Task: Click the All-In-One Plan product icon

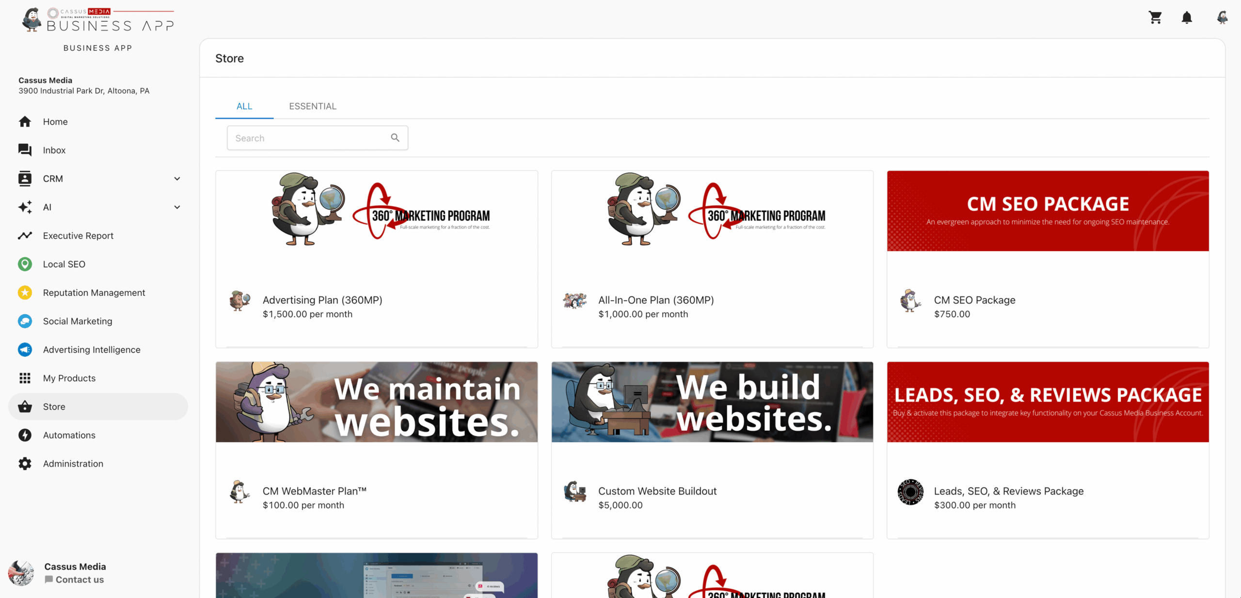Action: pos(575,301)
